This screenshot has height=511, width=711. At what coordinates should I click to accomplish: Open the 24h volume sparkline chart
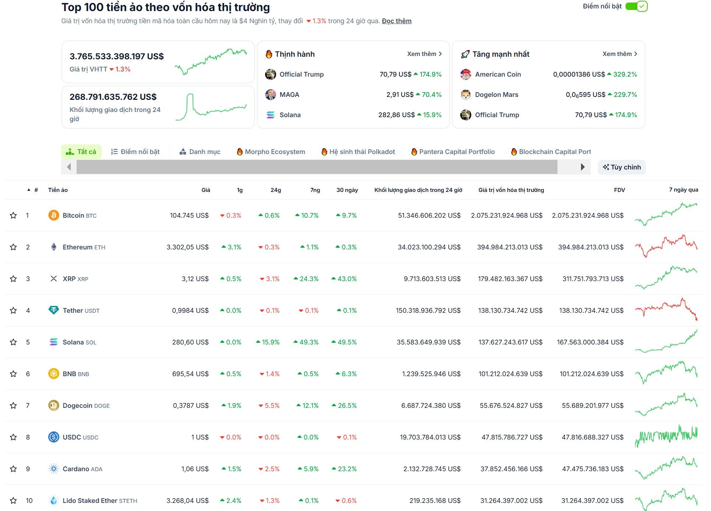coord(211,107)
